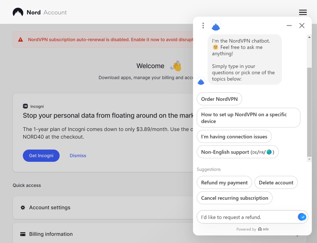
Task: Select How to set up NordVPN topic
Action: pyautogui.click(x=248, y=118)
